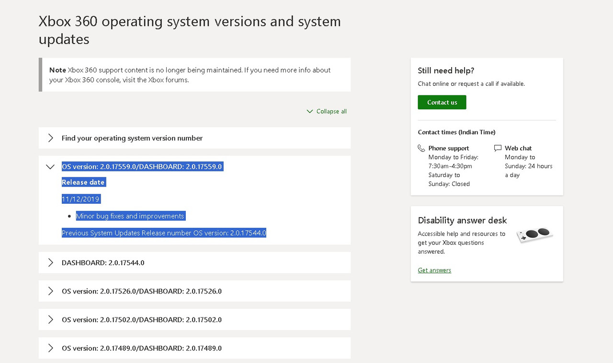Expand OS version 2.0.17526.0 section chevron
The width and height of the screenshot is (613, 363).
(x=50, y=291)
